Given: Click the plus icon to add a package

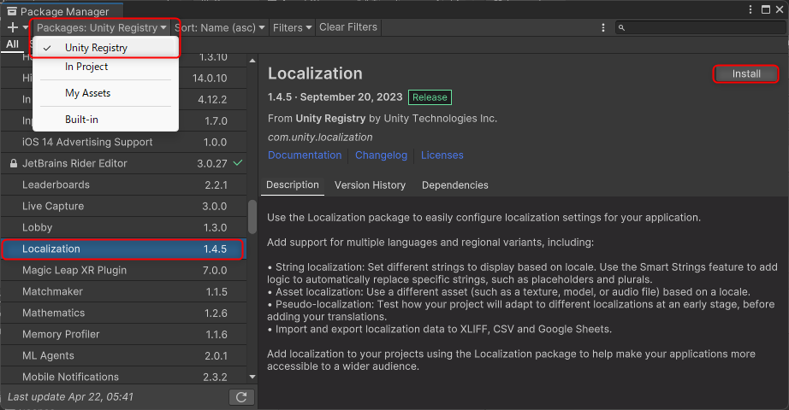Looking at the screenshot, I should (13, 27).
